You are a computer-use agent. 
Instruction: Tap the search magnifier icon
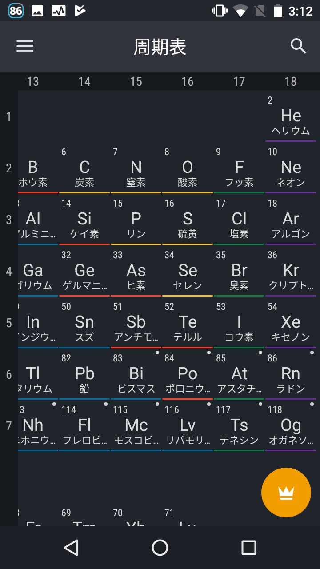[x=298, y=46]
